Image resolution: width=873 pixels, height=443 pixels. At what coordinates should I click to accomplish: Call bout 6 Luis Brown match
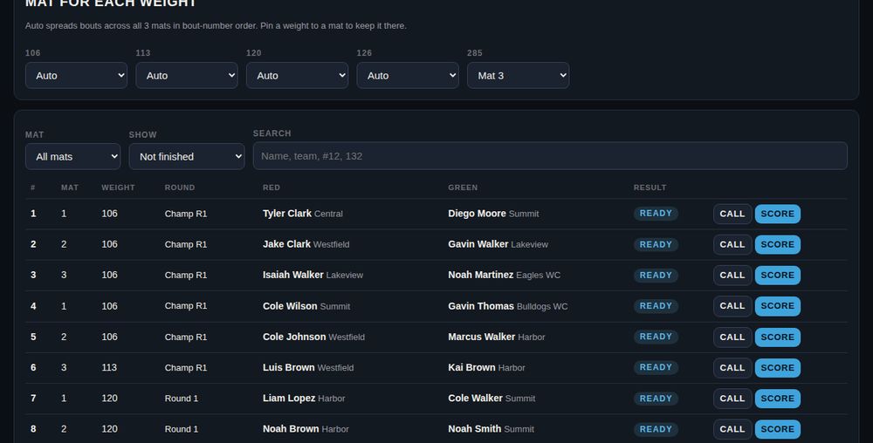[732, 368]
